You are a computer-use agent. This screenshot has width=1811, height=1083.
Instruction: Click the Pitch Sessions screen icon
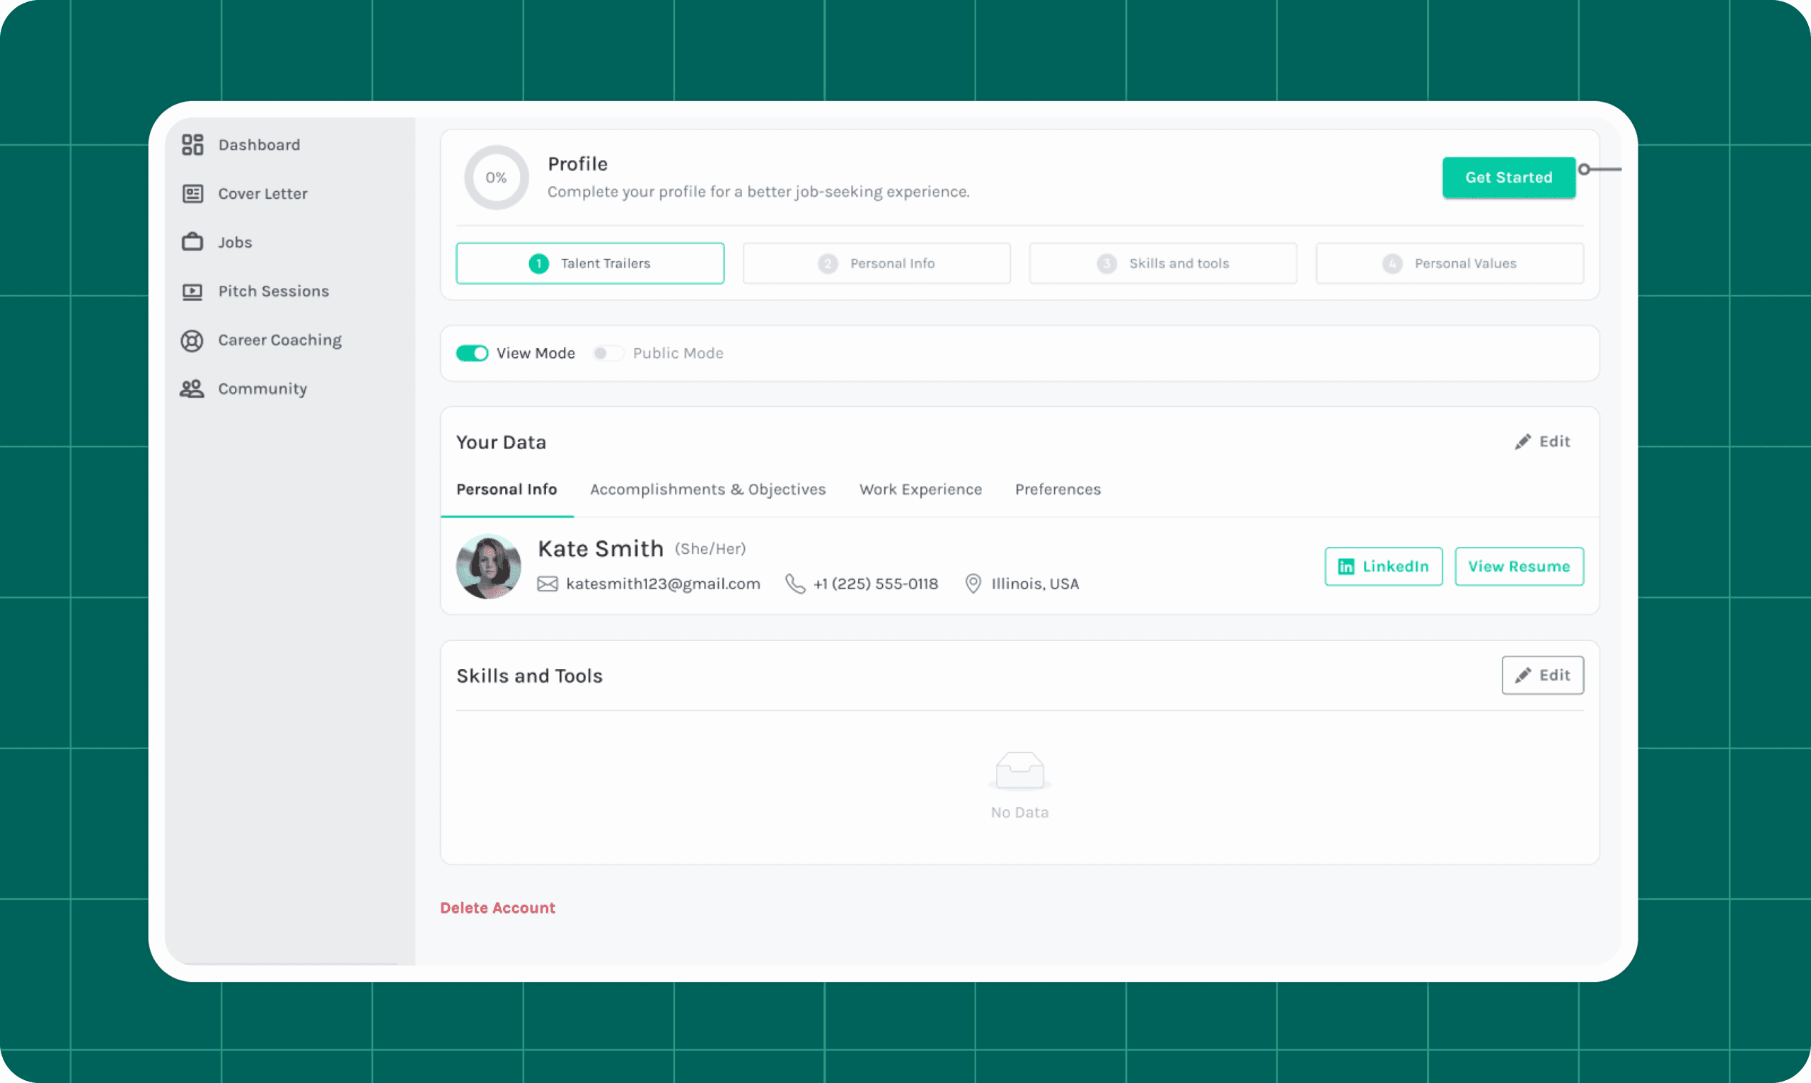click(x=192, y=291)
